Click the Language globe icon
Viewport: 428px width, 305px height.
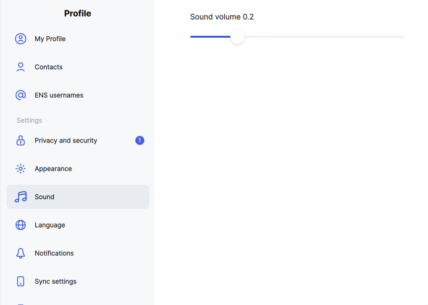tap(21, 225)
